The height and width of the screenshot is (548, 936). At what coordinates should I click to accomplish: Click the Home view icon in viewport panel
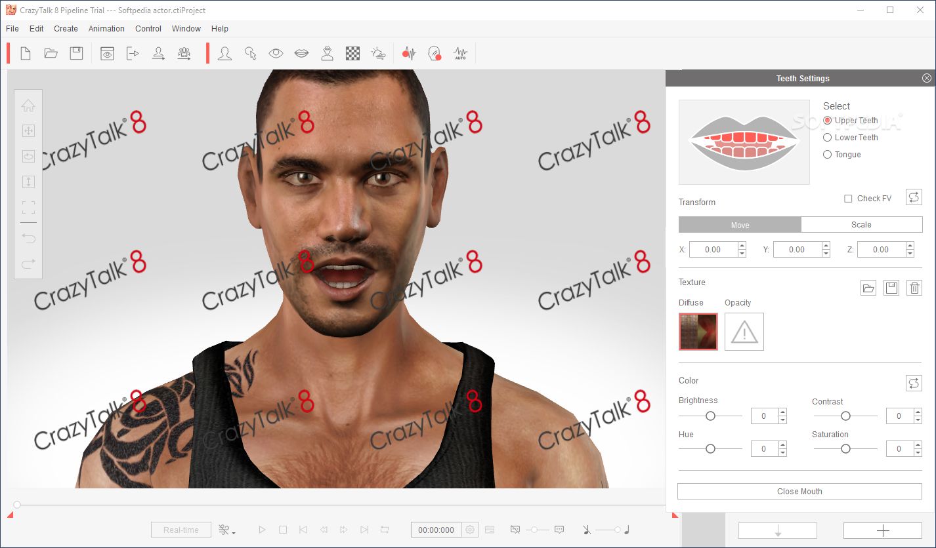28,106
